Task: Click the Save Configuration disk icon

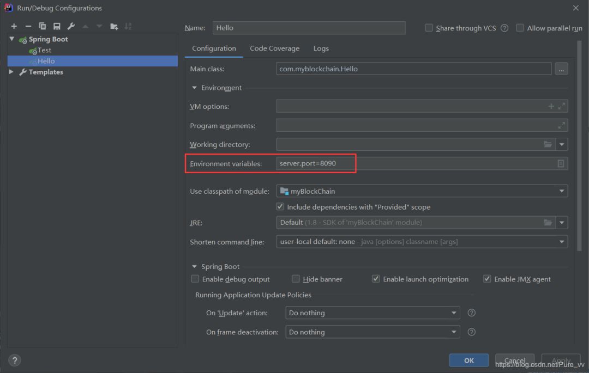Action: coord(57,26)
